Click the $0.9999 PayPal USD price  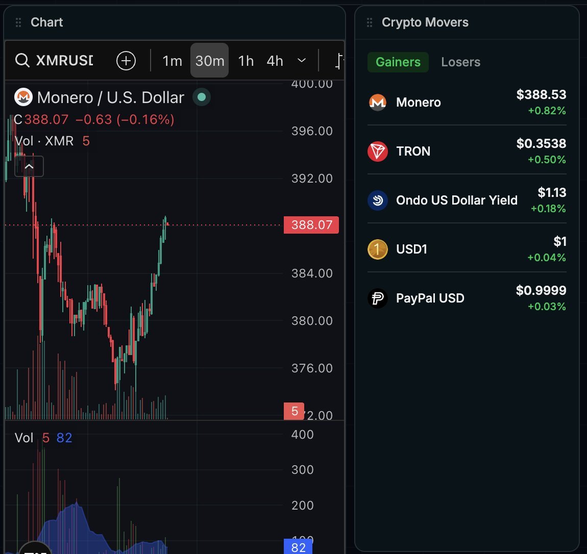point(541,290)
